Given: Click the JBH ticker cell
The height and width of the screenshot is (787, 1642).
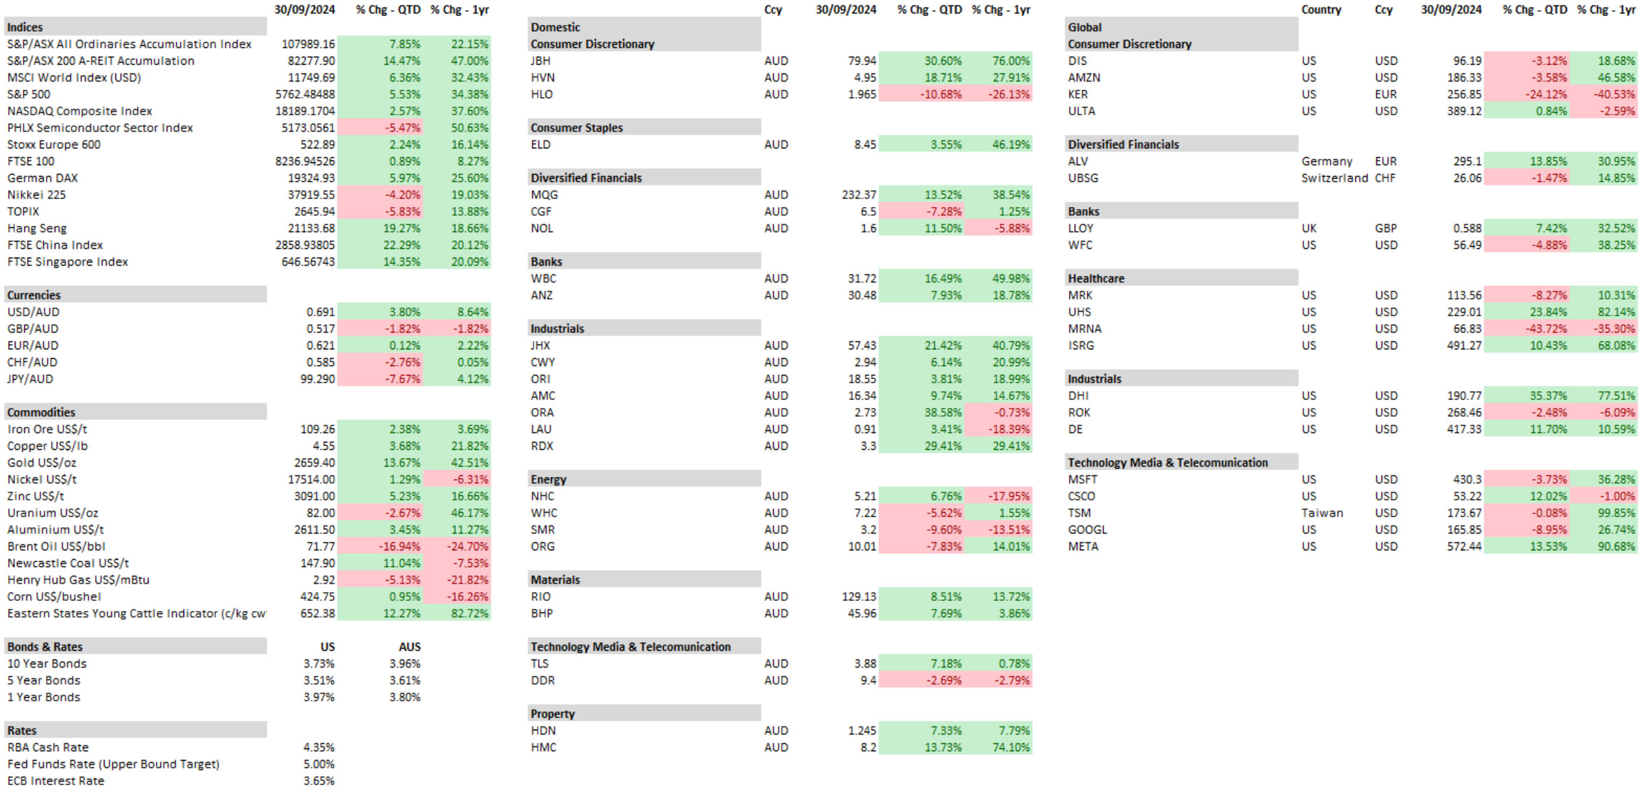Looking at the screenshot, I should tap(540, 61).
